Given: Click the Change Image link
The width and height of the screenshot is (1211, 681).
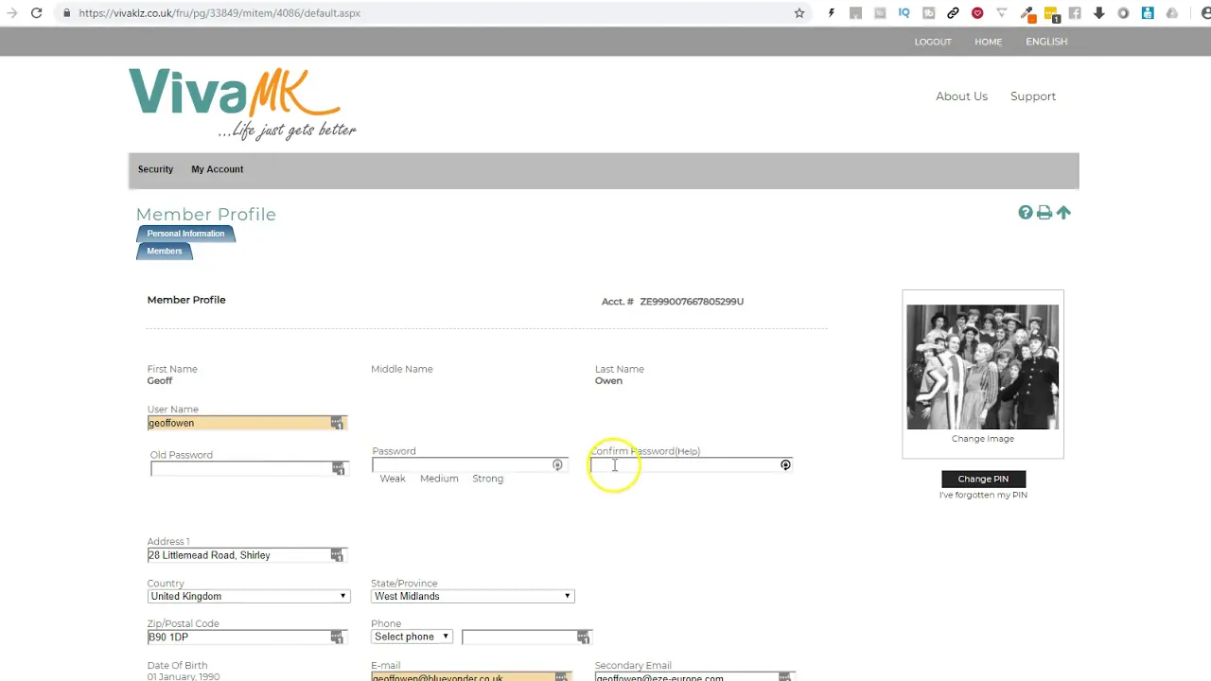Looking at the screenshot, I should click(982, 439).
